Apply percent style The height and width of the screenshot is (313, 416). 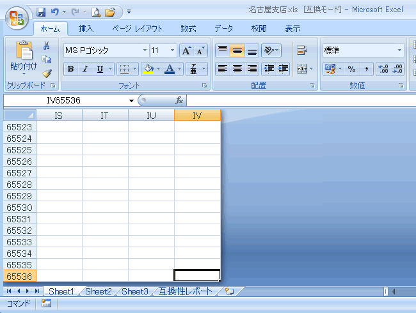point(352,69)
